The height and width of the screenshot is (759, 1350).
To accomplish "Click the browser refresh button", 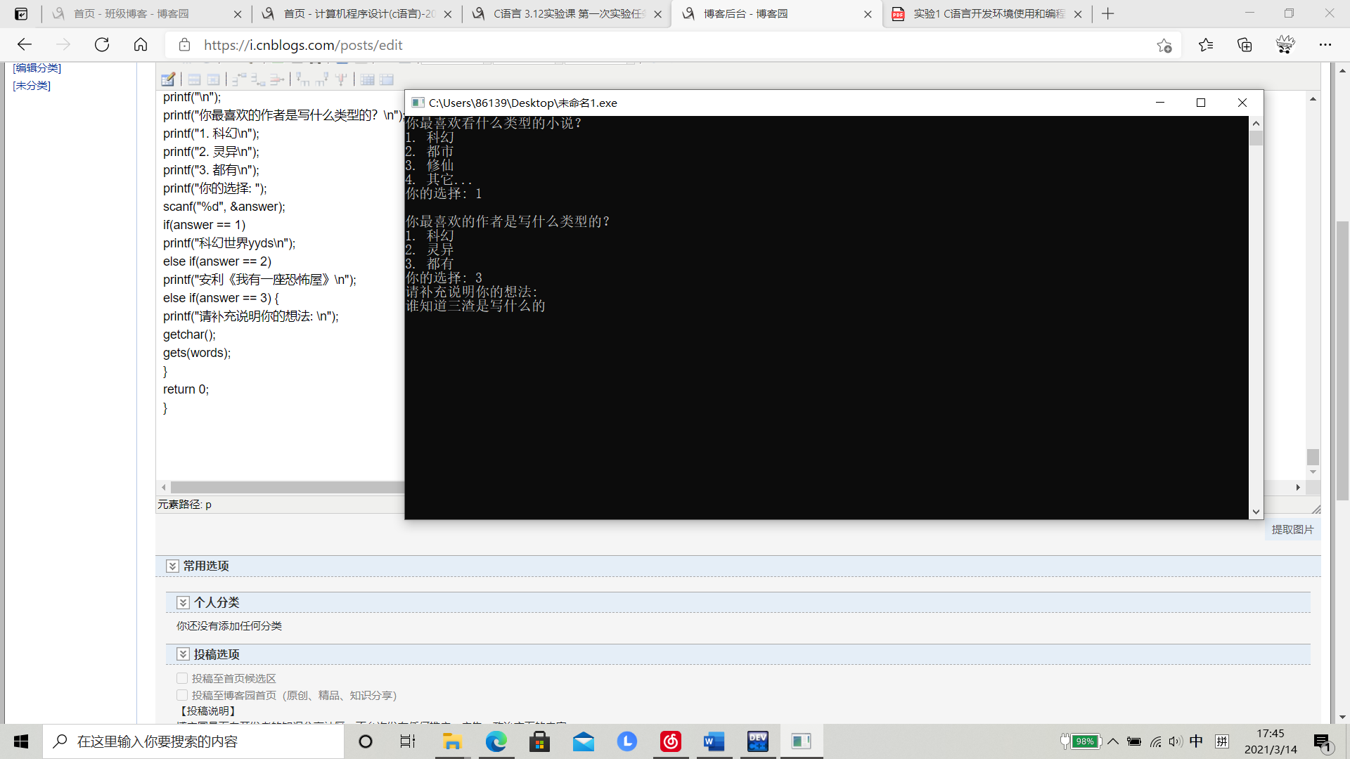I will [x=102, y=45].
